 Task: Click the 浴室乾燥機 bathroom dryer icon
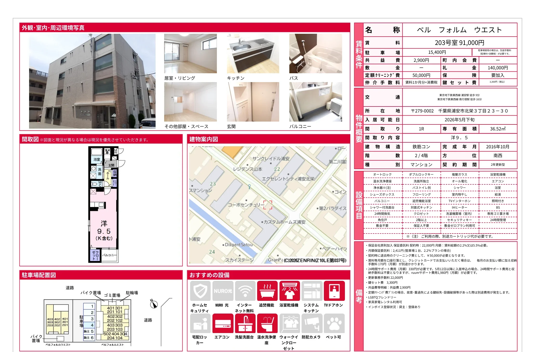point(290,291)
